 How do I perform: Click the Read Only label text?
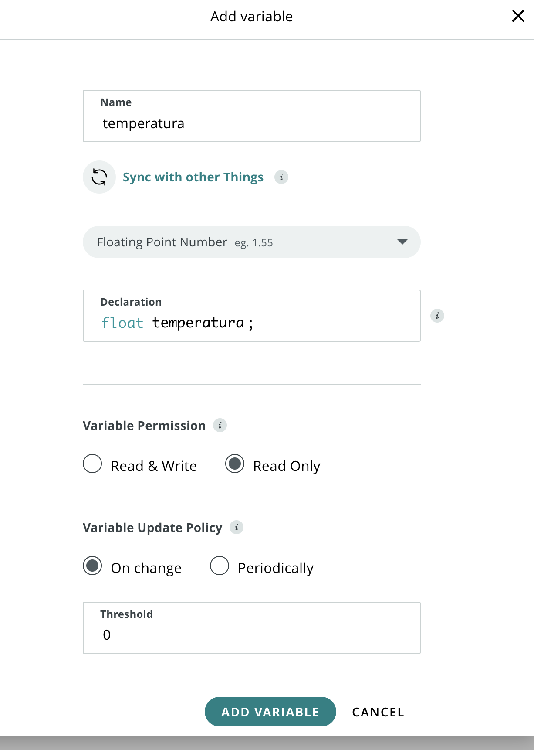click(287, 466)
